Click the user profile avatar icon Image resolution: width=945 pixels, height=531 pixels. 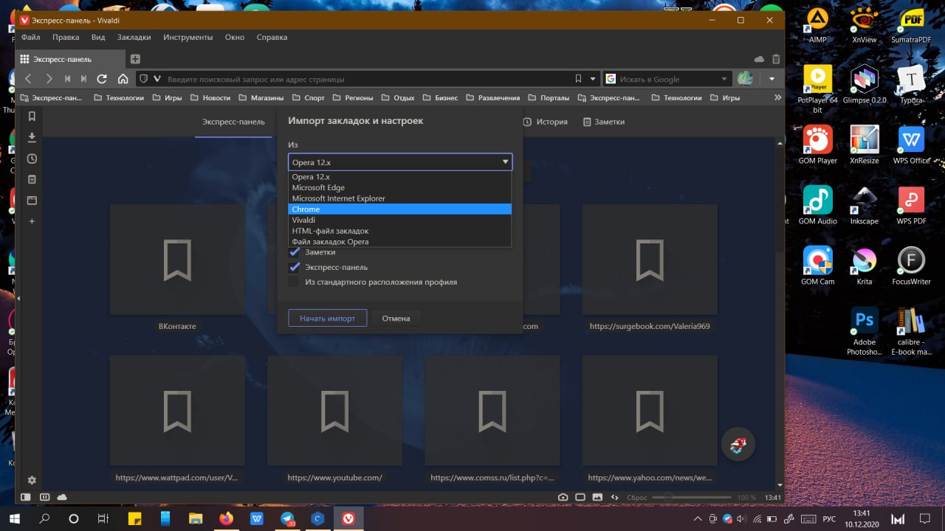click(x=746, y=79)
